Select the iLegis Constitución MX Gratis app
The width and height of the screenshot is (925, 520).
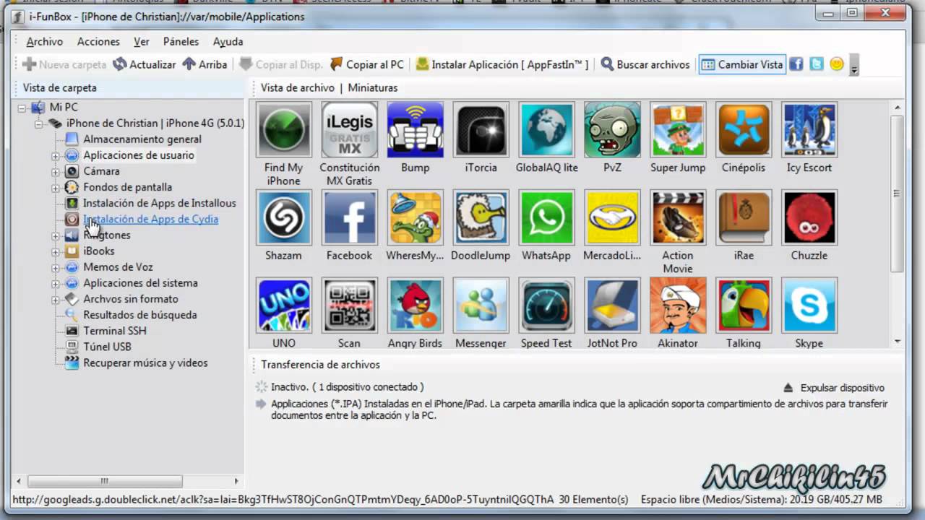pyautogui.click(x=349, y=130)
